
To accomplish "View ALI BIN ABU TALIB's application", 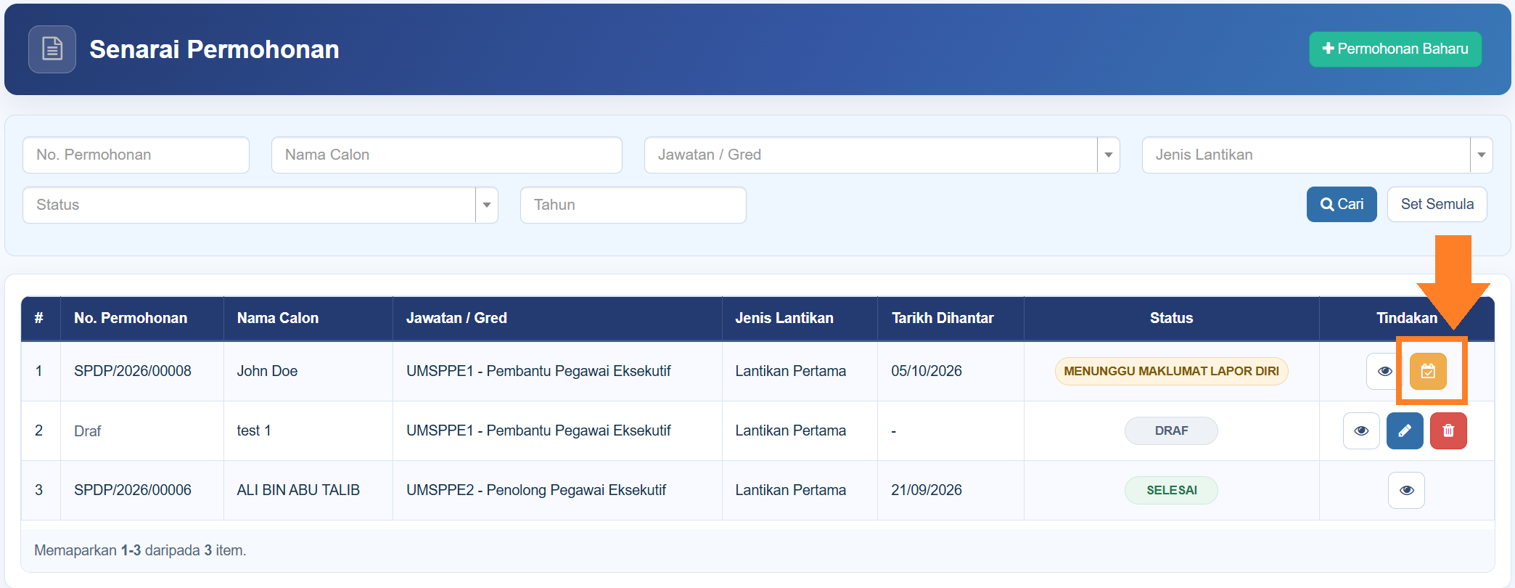I will [1406, 490].
